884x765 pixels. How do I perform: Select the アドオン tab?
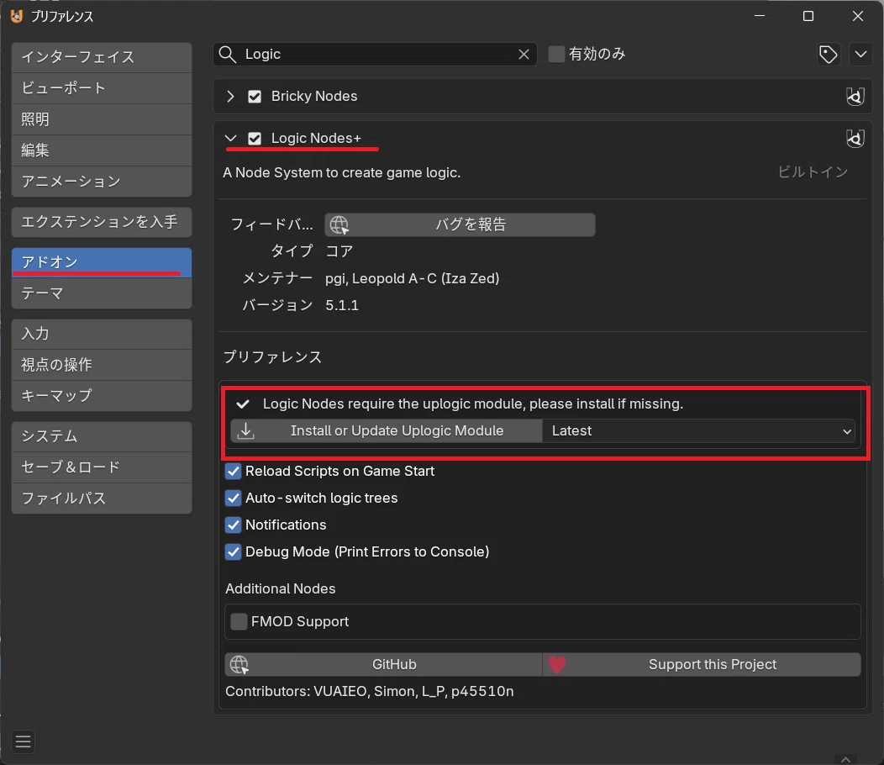pyautogui.click(x=102, y=262)
